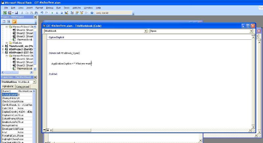Open the Workbook object dropdown
The width and height of the screenshot is (263, 143).
pos(146,31)
